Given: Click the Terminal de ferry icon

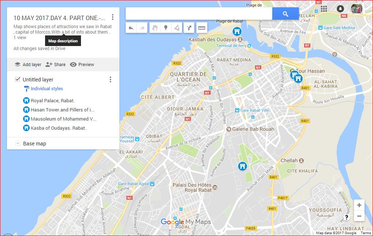Looking at the screenshot, I should (249, 46).
